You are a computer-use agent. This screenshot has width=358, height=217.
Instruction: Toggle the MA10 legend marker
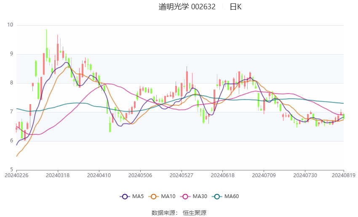click(x=153, y=196)
